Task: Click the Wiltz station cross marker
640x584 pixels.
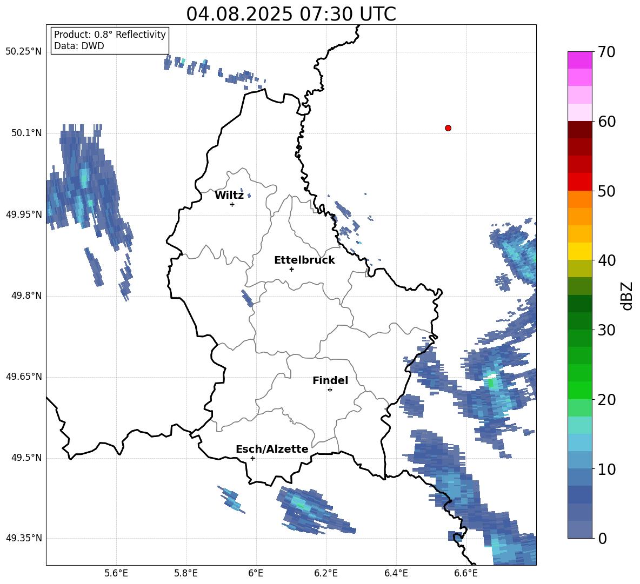Action: click(x=232, y=204)
